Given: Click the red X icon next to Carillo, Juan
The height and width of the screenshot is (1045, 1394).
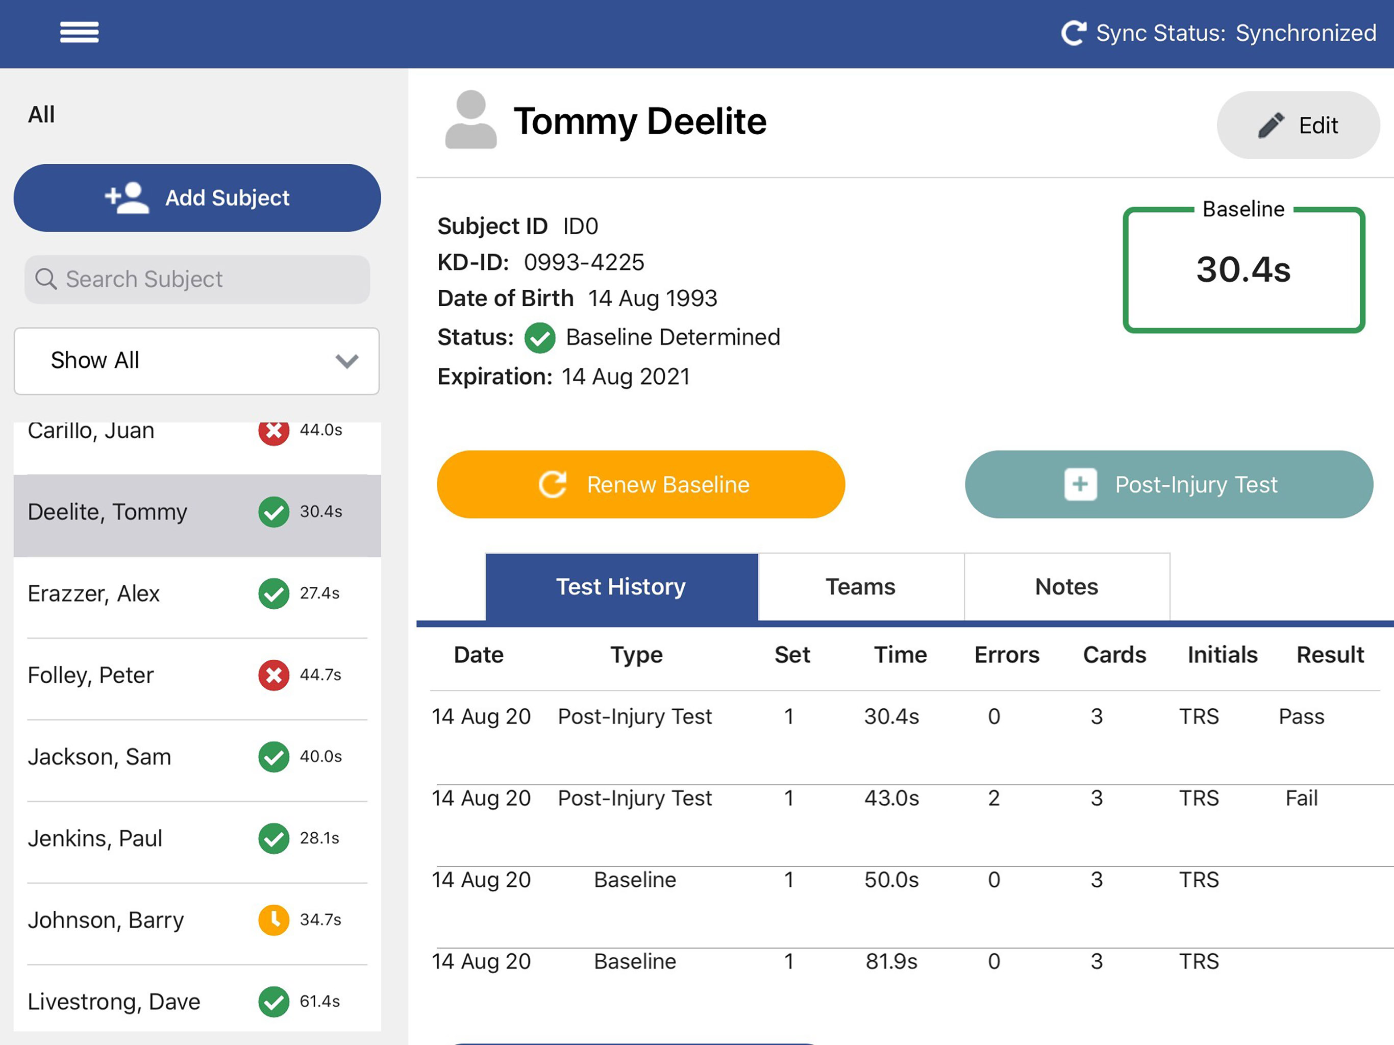Looking at the screenshot, I should pyautogui.click(x=273, y=431).
